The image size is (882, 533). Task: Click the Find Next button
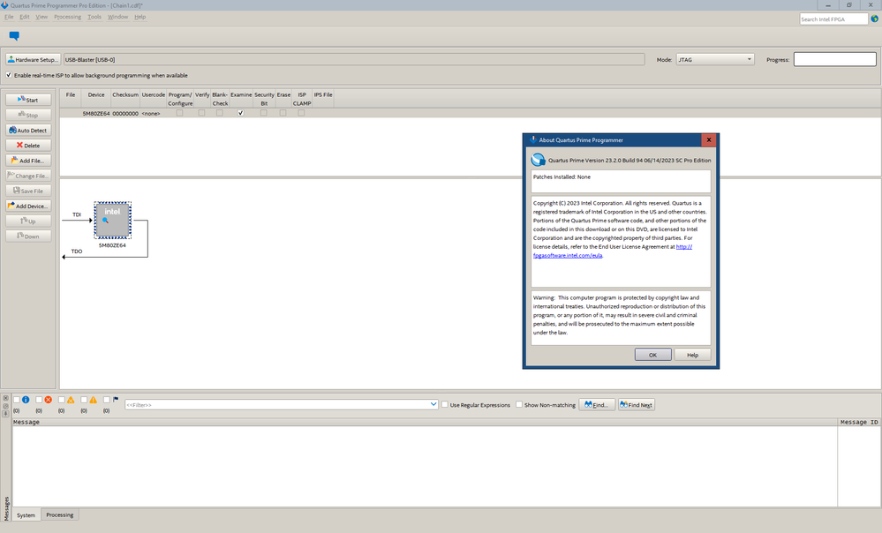click(637, 405)
